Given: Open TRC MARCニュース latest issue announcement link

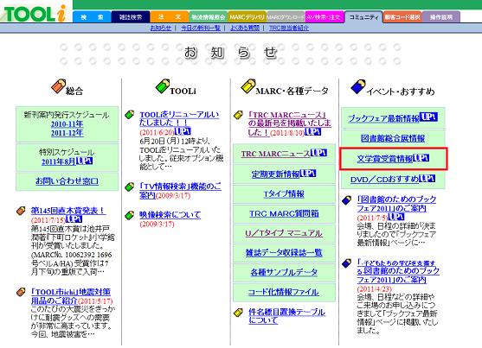Looking at the screenshot, I should point(289,123).
